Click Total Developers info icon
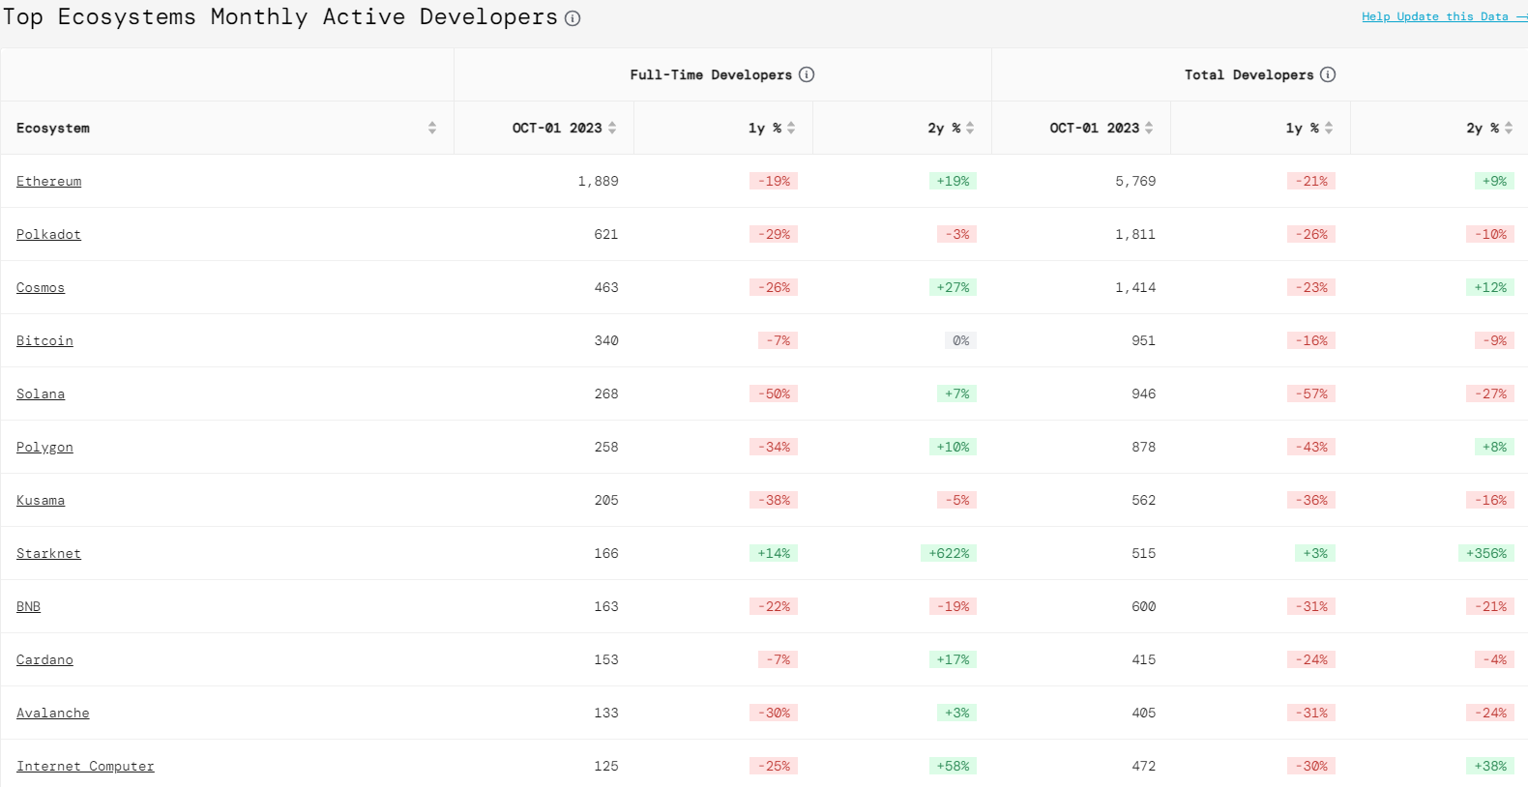1528x787 pixels. [x=1328, y=74]
